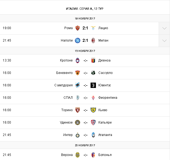Open the Беневенто team link
Image resolution: width=170 pixels, height=160 pixels.
(x=64, y=73)
